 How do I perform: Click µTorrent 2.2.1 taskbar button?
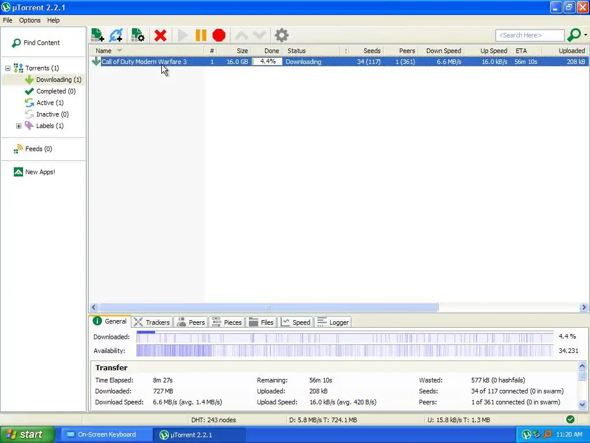click(199, 435)
